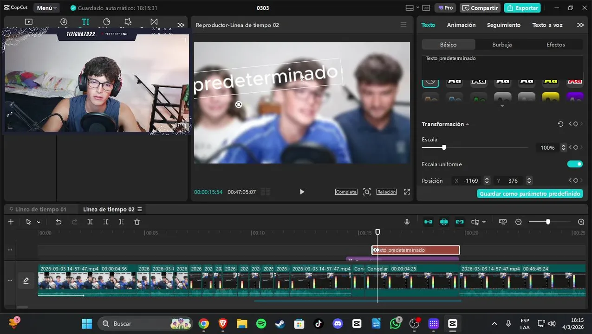Switch to the Texto a voz tab
592x334 pixels.
pyautogui.click(x=547, y=25)
